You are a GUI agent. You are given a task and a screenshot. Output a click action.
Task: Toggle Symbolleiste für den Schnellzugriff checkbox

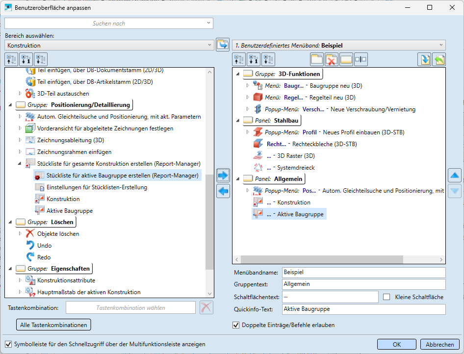[8, 344]
